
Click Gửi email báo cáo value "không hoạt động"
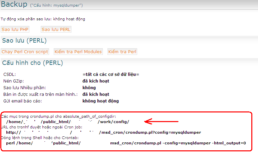[x=100, y=101]
